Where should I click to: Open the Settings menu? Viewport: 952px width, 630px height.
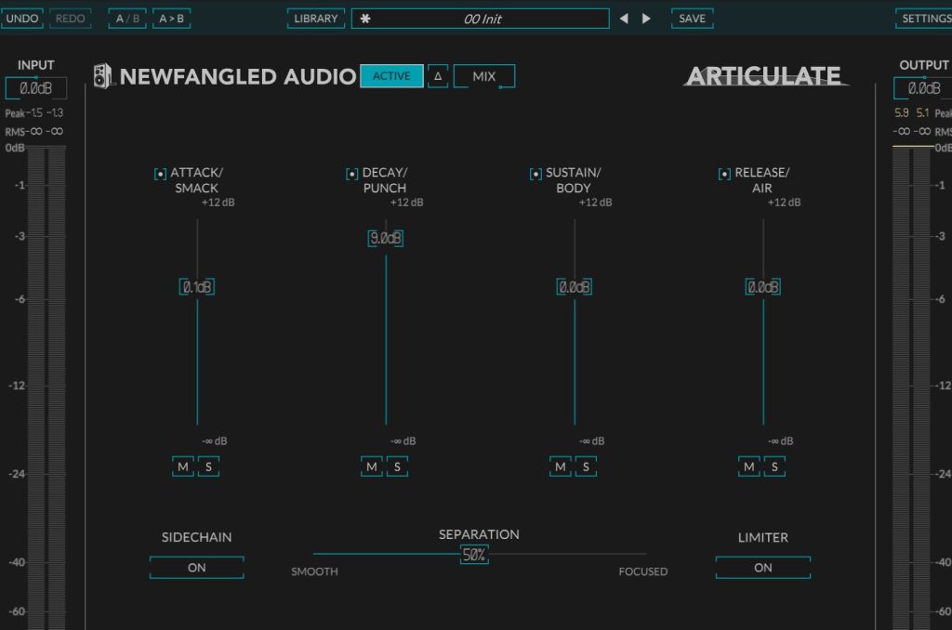pos(925,19)
